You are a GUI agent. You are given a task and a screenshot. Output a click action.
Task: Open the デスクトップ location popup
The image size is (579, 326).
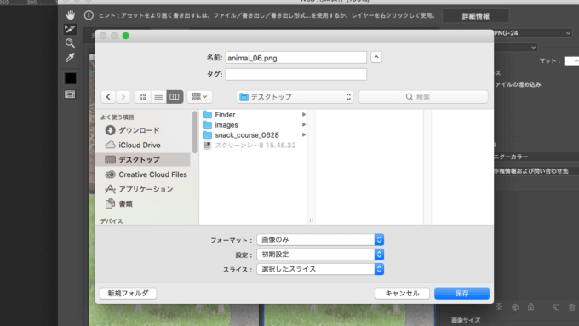[295, 97]
